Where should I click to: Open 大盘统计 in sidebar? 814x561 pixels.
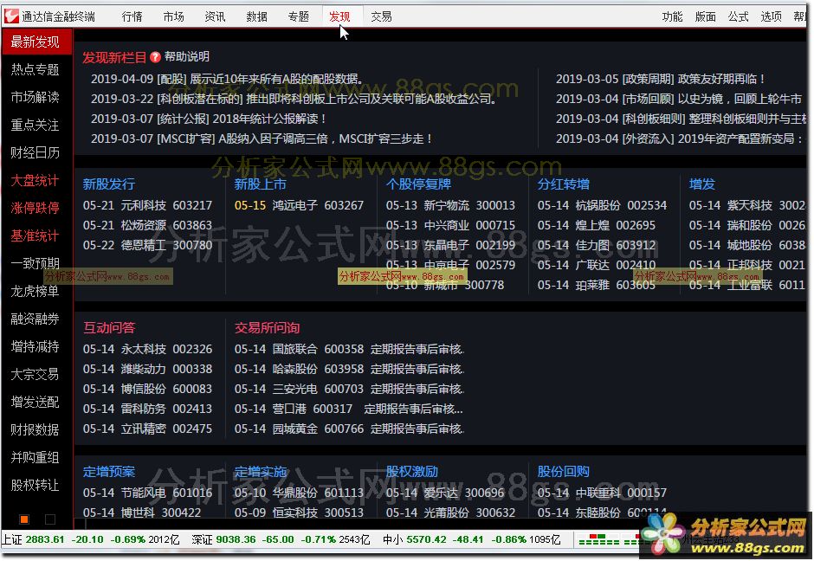(36, 180)
